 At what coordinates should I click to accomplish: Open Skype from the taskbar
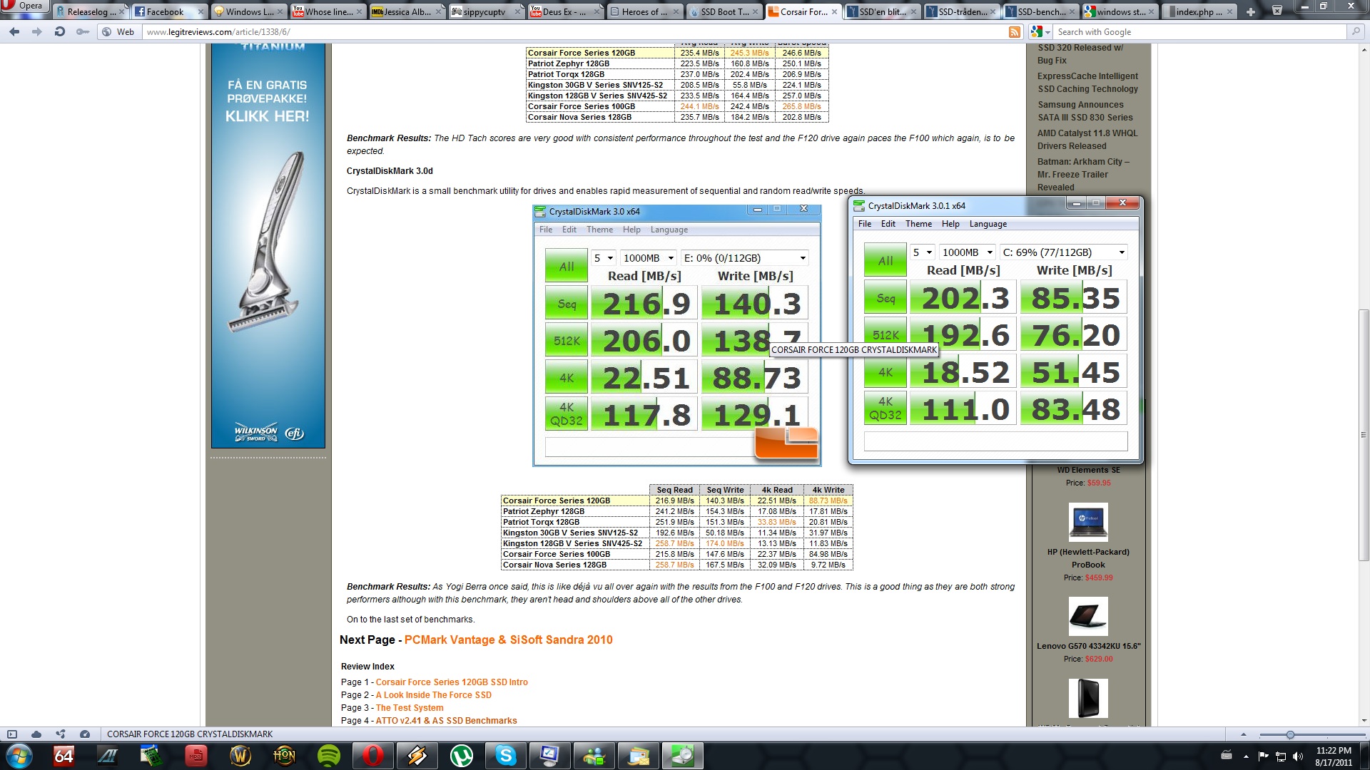tap(506, 756)
